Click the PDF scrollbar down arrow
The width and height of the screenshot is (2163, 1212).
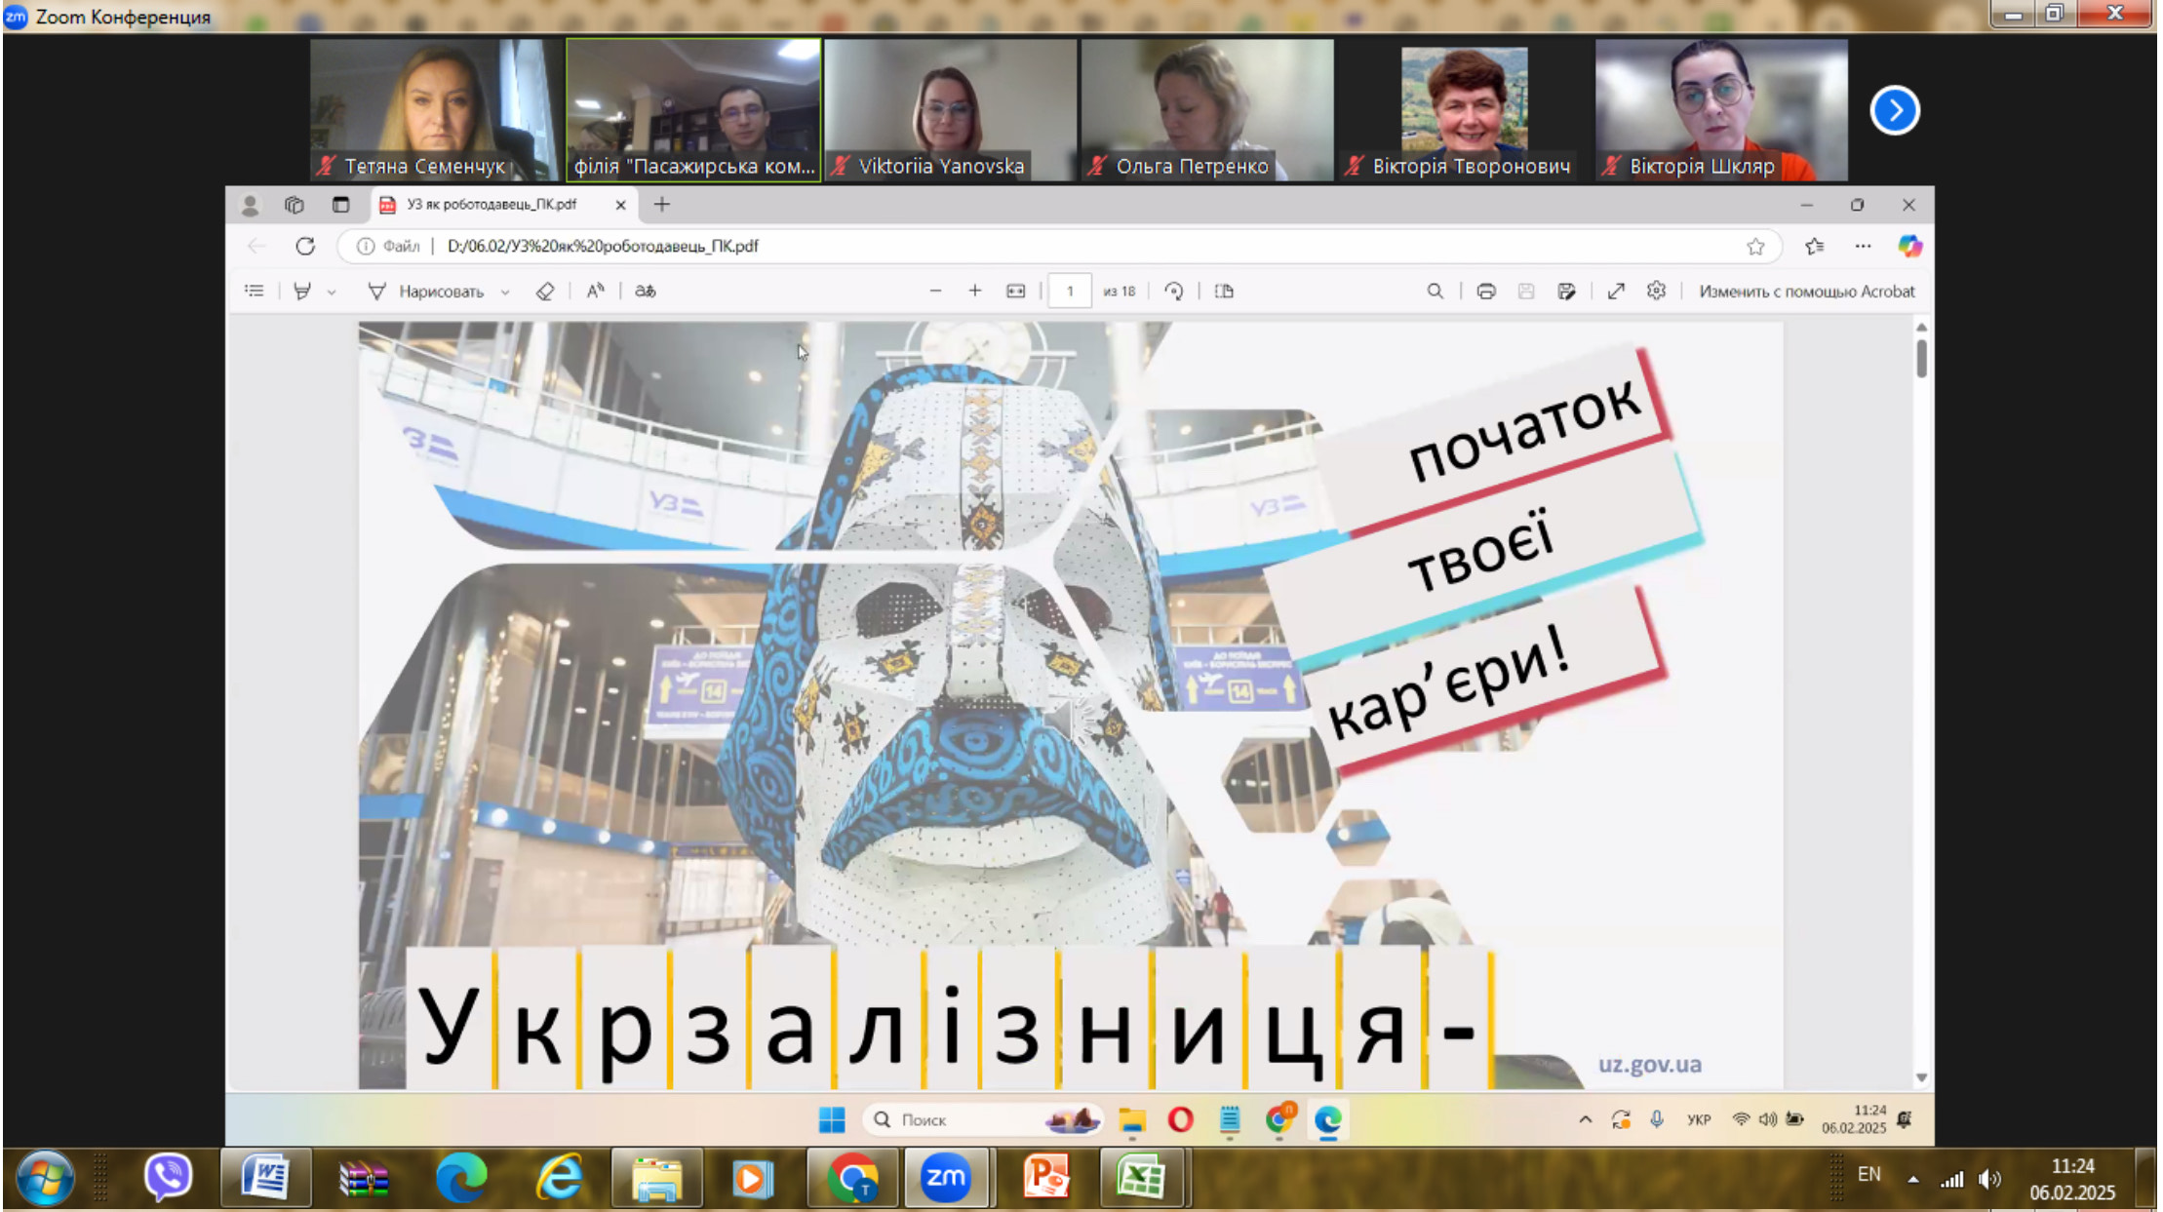[x=1921, y=1077]
